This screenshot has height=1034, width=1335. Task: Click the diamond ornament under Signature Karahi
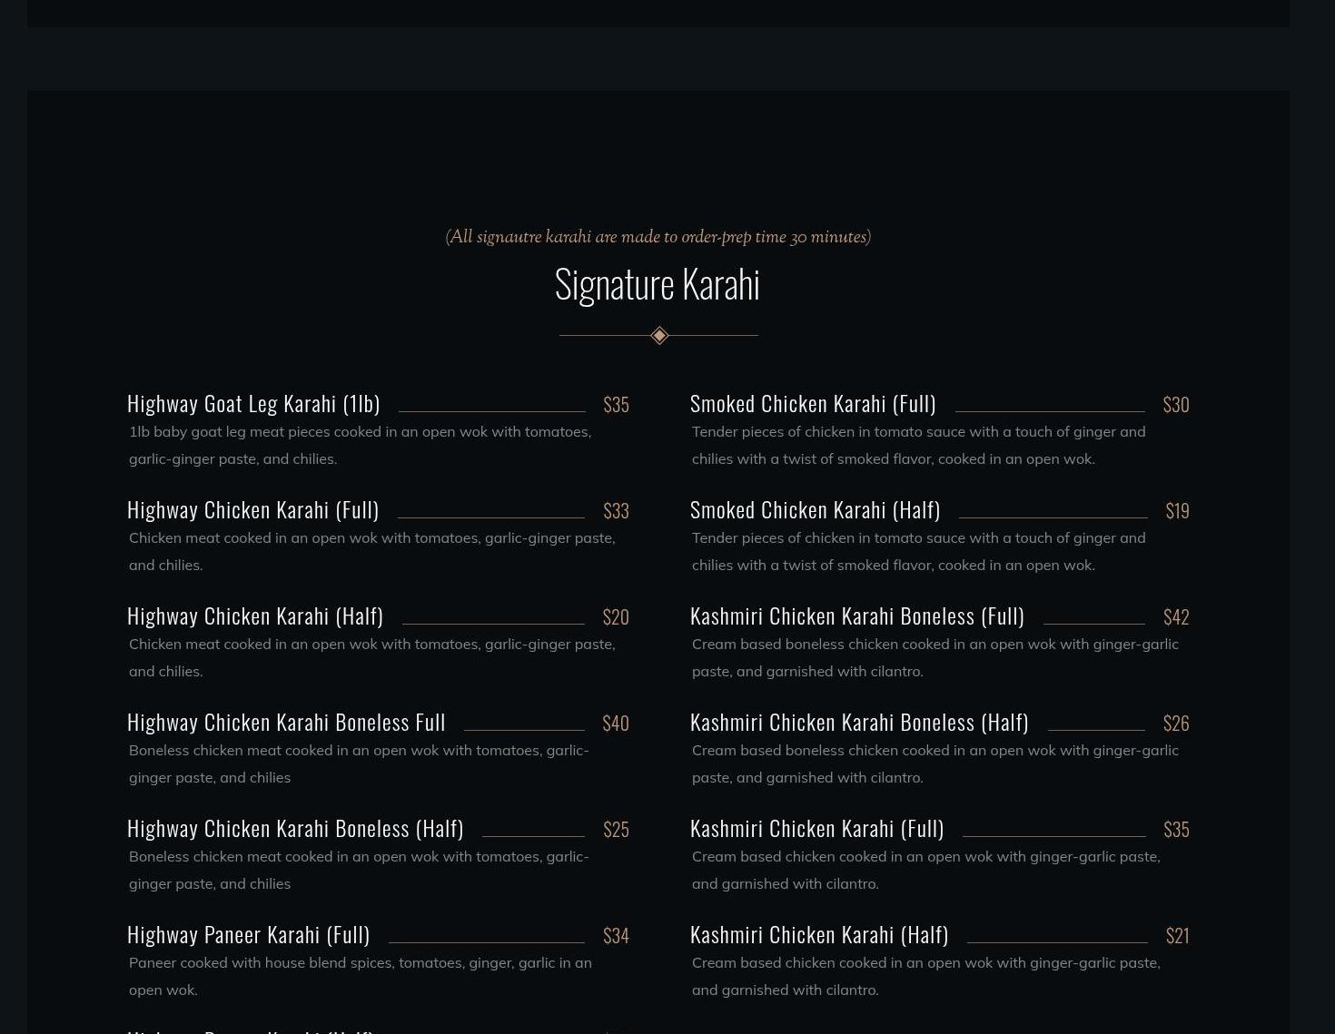coord(659,336)
